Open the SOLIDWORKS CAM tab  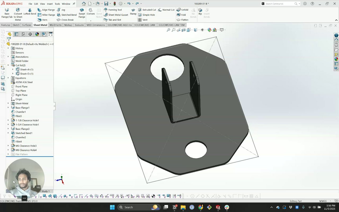[x=145, y=25]
